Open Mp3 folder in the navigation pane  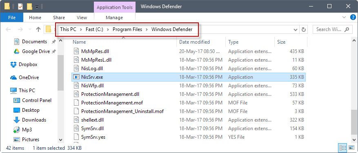click(x=27, y=130)
